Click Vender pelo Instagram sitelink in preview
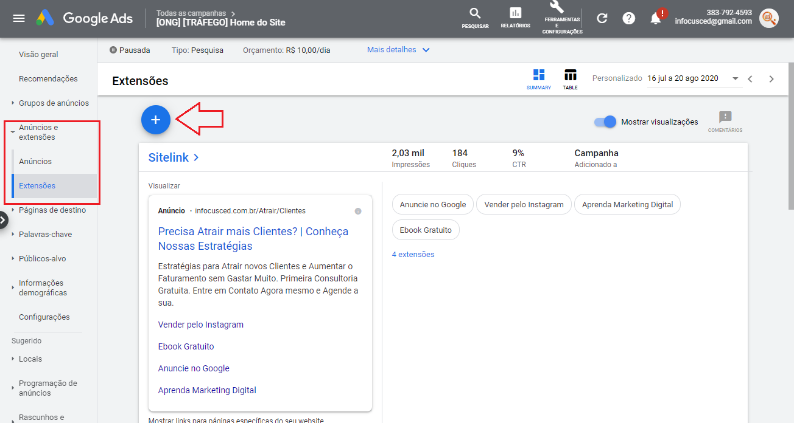 [x=200, y=325]
